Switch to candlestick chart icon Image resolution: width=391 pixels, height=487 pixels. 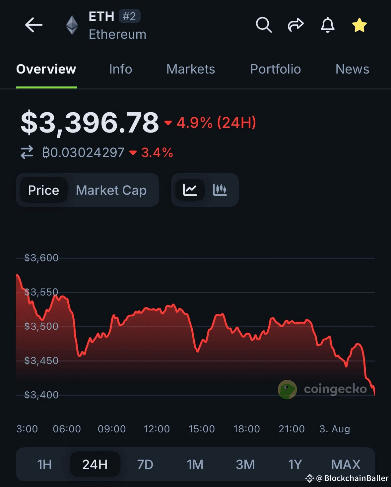point(220,190)
